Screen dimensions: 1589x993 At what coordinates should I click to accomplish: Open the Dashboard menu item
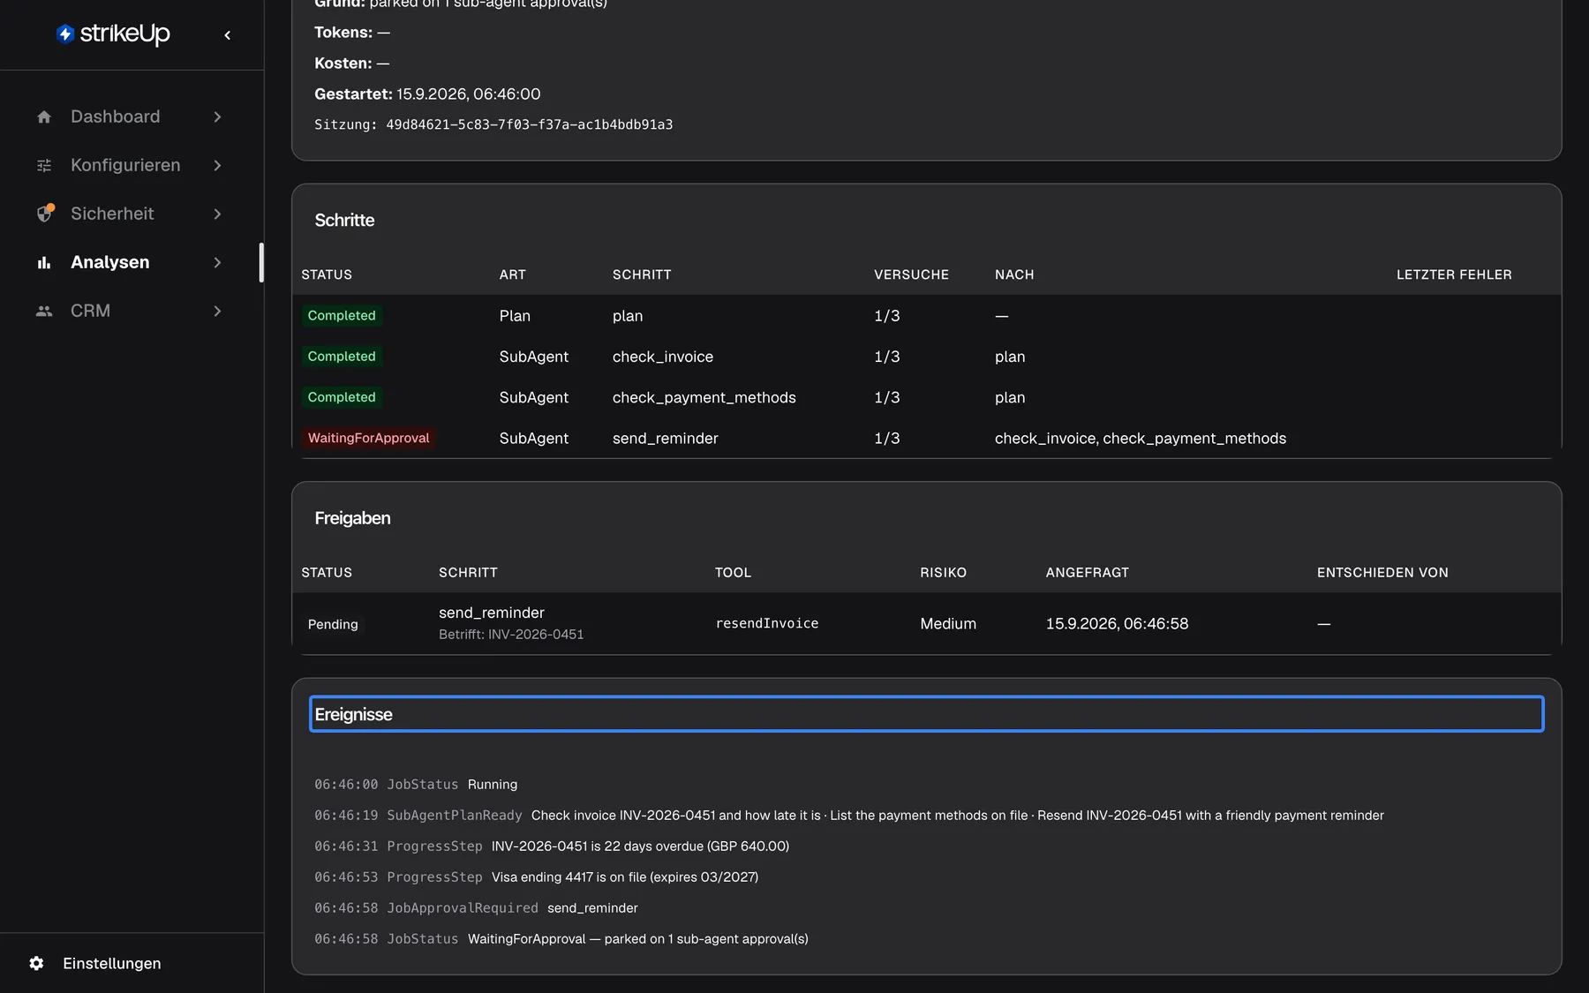pos(131,117)
